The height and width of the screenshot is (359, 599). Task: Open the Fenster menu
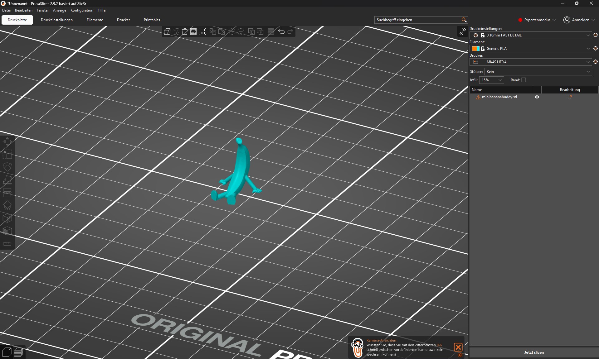[43, 10]
